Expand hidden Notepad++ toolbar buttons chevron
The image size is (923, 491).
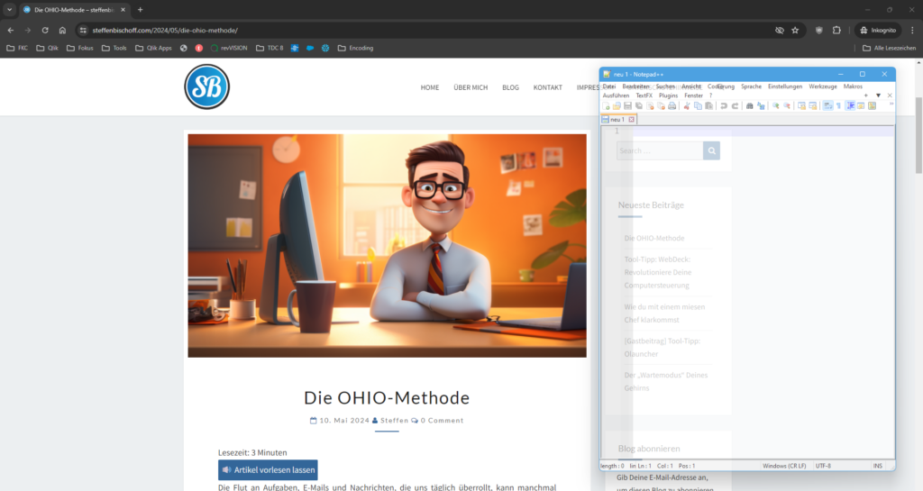891,105
